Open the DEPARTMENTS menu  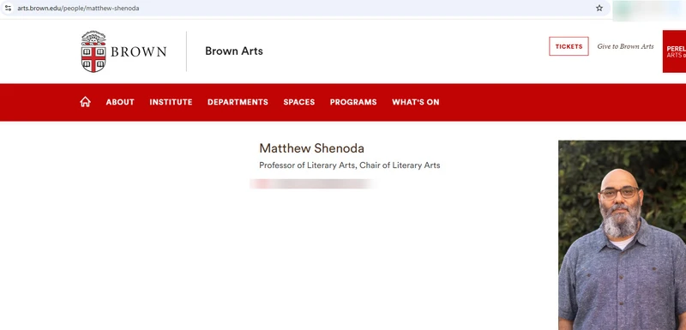pos(238,102)
